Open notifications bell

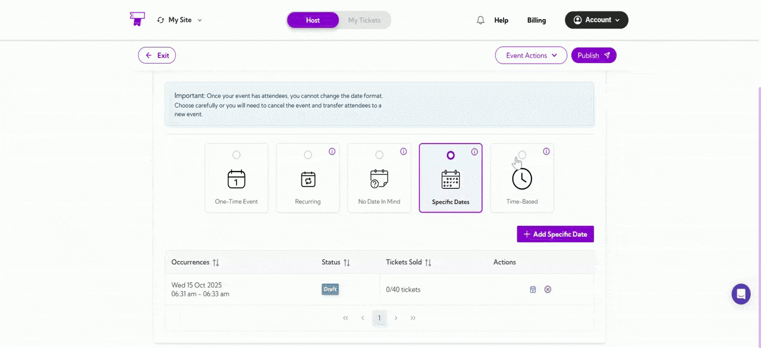coord(480,20)
